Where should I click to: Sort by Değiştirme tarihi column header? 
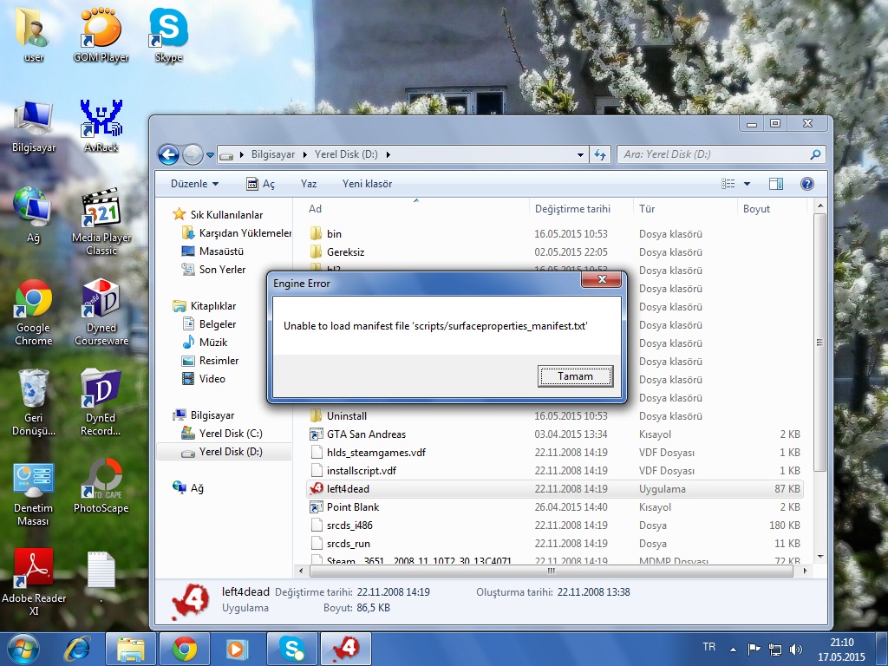[x=580, y=208]
